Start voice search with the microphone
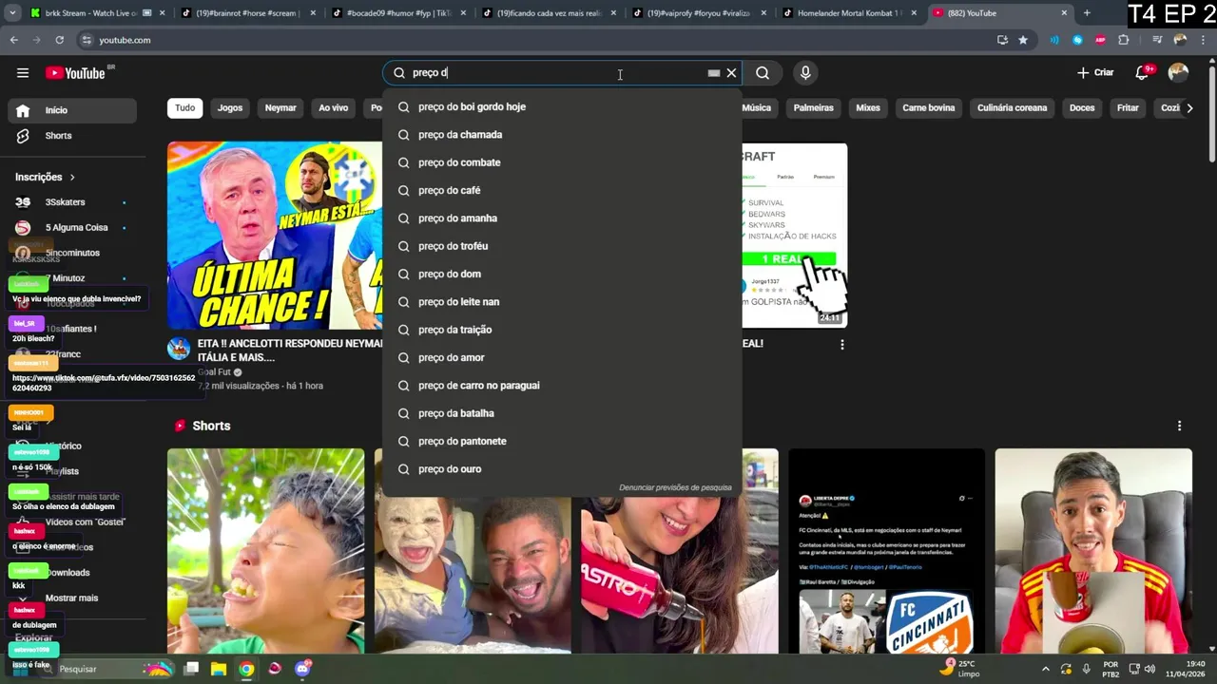The image size is (1217, 684). pos(805,73)
